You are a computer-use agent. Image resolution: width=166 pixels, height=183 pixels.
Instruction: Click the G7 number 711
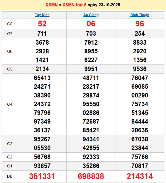[42, 34]
